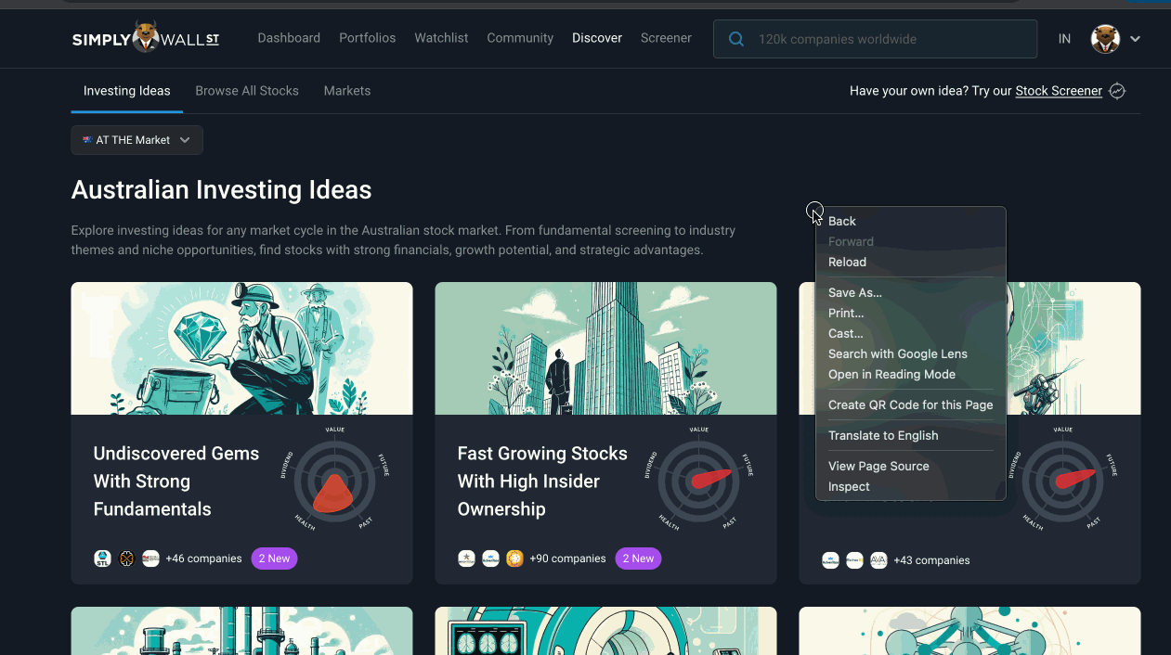Open the brain scan card illustration
1171x655 pixels.
[605, 631]
